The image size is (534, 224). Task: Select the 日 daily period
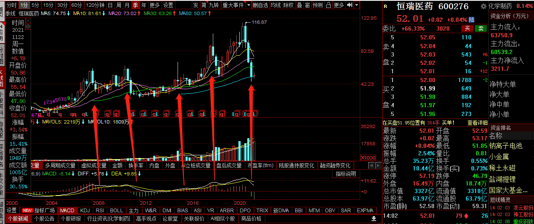coord(110,5)
